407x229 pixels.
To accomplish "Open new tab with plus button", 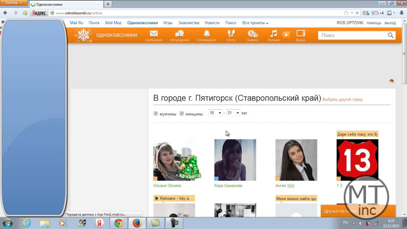I will click(x=108, y=4).
